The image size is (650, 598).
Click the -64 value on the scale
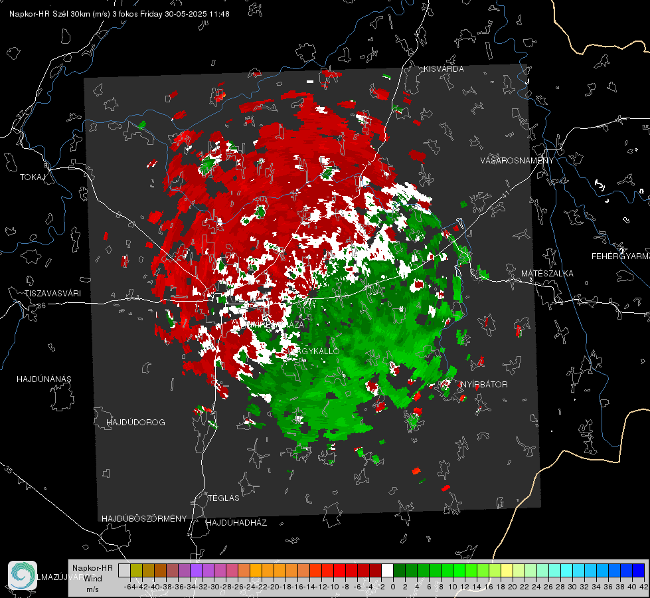click(129, 587)
